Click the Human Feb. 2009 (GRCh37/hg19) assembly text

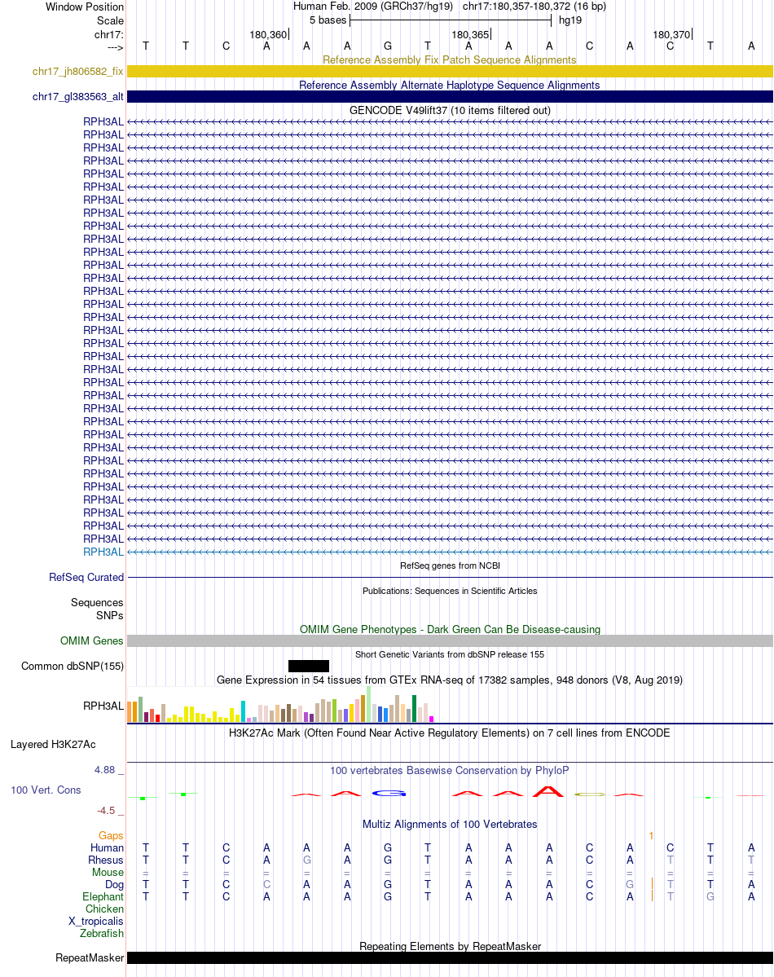tap(372, 7)
